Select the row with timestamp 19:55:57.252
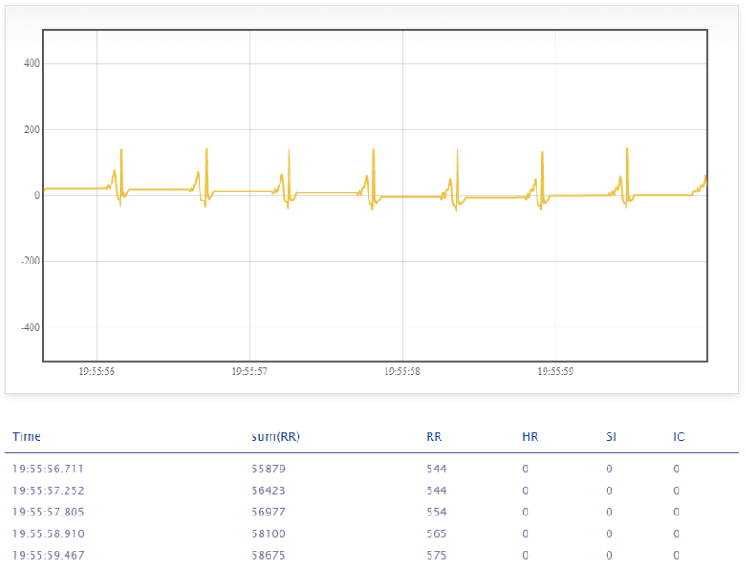Screen dimensions: 746x573 click(x=47, y=490)
